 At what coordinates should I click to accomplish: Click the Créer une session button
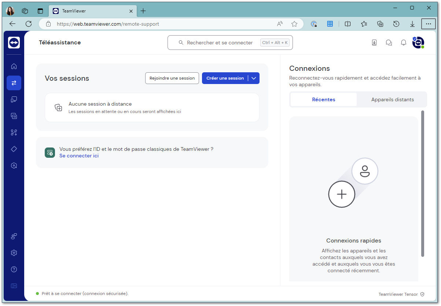(225, 78)
